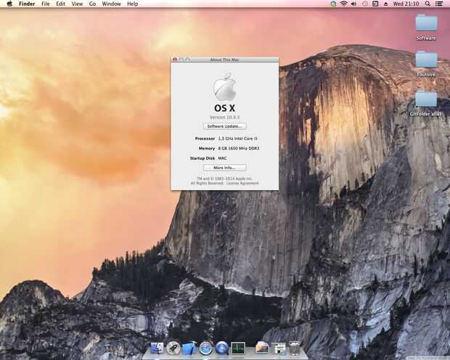450x360 pixels.
Task: Open Spotlight search magnifier
Action: pyautogui.click(x=427, y=4)
